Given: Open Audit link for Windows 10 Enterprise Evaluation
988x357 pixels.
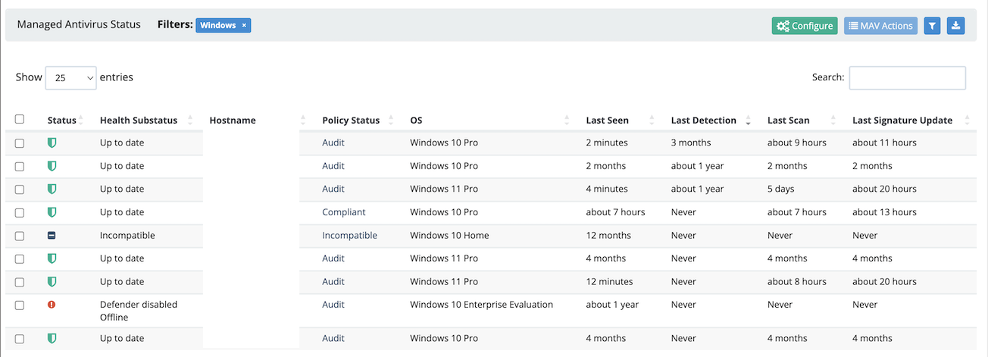Looking at the screenshot, I should pyautogui.click(x=333, y=305).
